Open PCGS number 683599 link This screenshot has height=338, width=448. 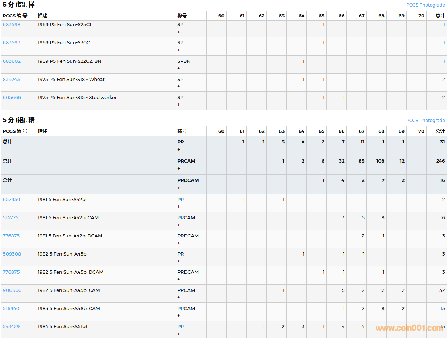point(12,43)
